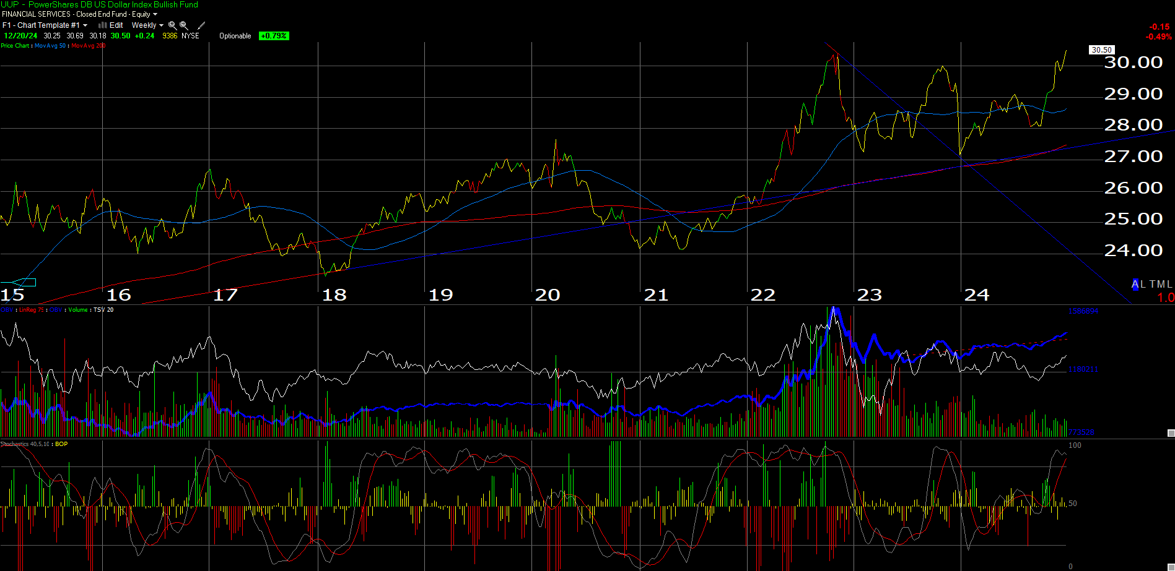The image size is (1175, 571).
Task: Click the 28.00 price axis label
Action: click(1134, 125)
